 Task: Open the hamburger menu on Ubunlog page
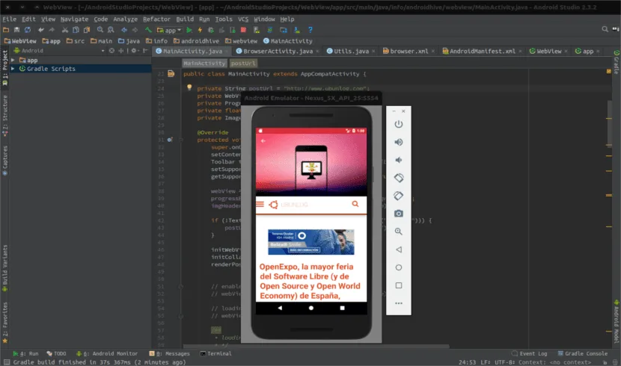[260, 205]
